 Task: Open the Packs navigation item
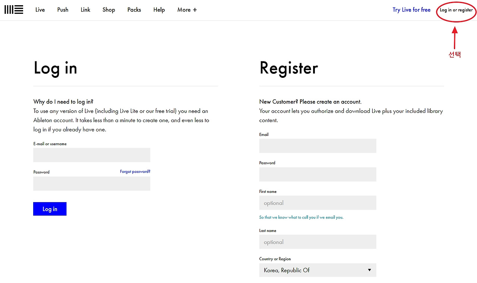[x=134, y=10]
